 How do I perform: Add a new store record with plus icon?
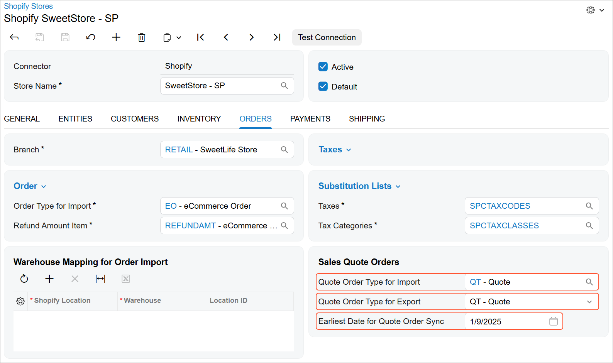pyautogui.click(x=116, y=37)
